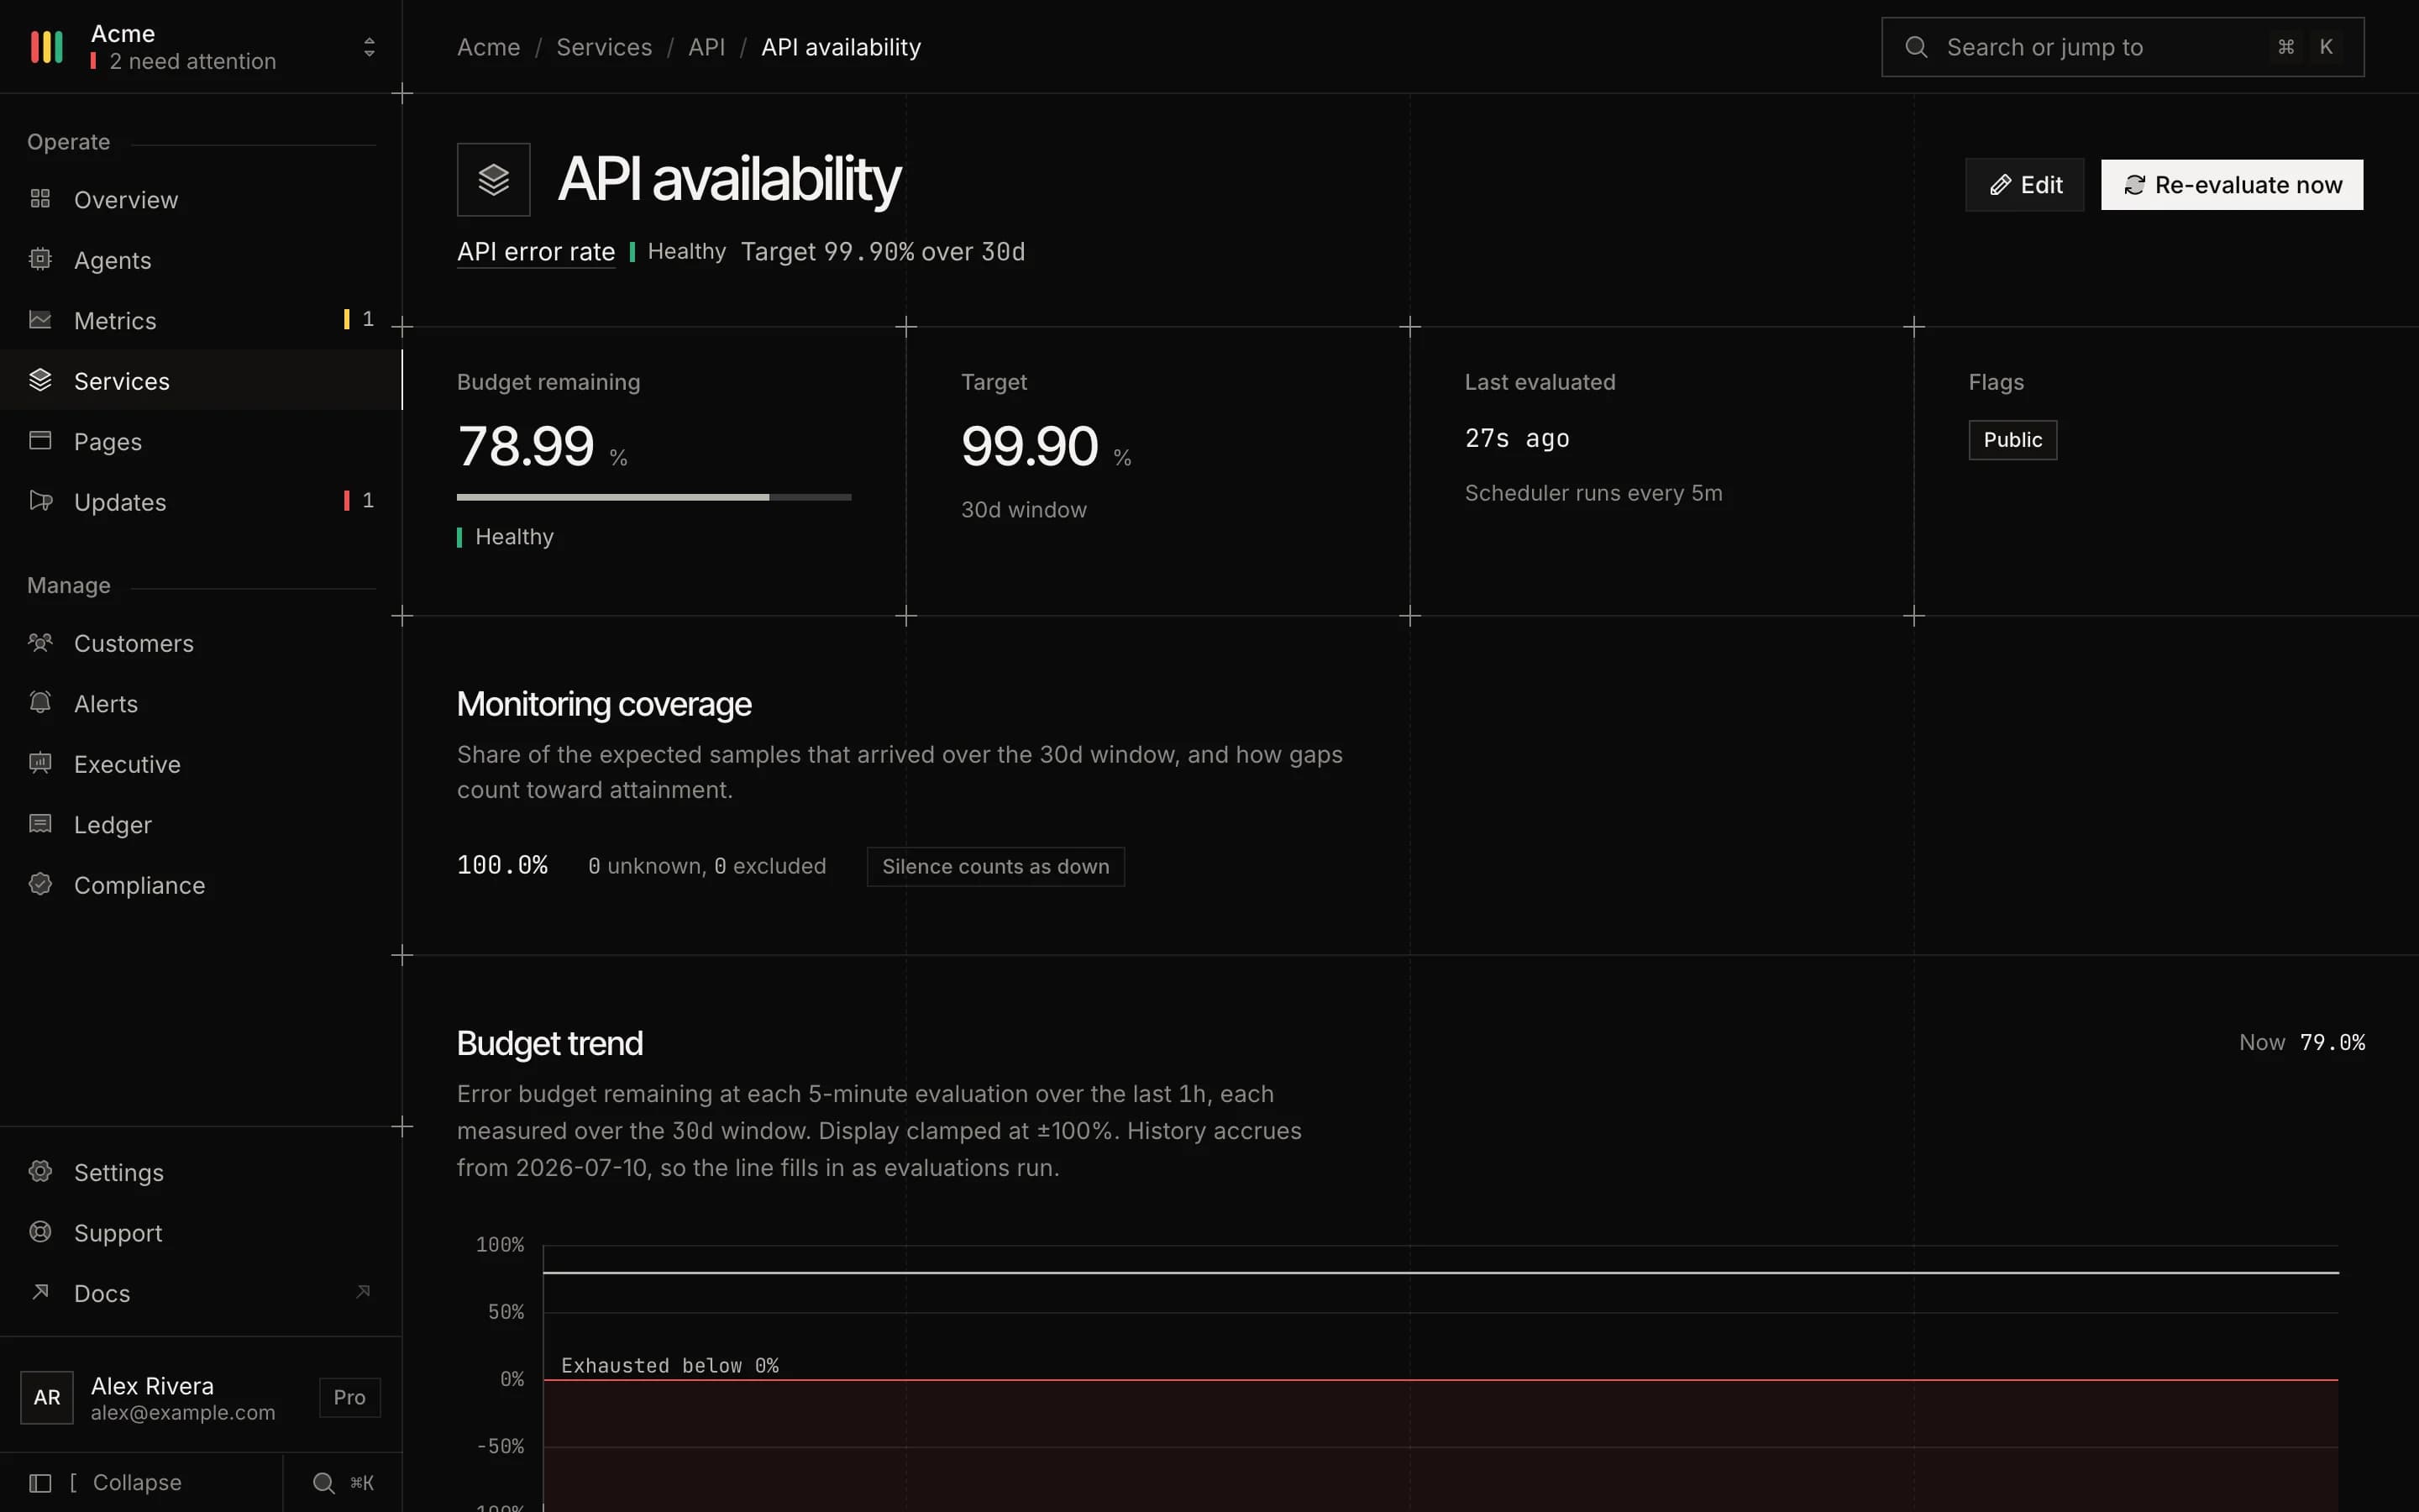The image size is (2419, 1512).
Task: Click the Public flag tag
Action: click(x=2012, y=440)
